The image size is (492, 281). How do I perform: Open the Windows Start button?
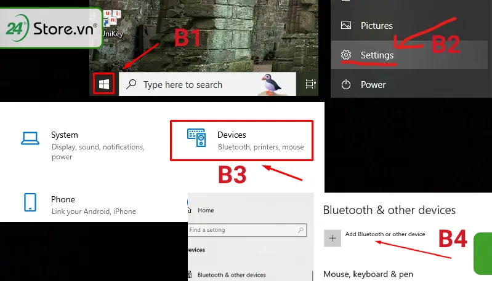click(104, 84)
